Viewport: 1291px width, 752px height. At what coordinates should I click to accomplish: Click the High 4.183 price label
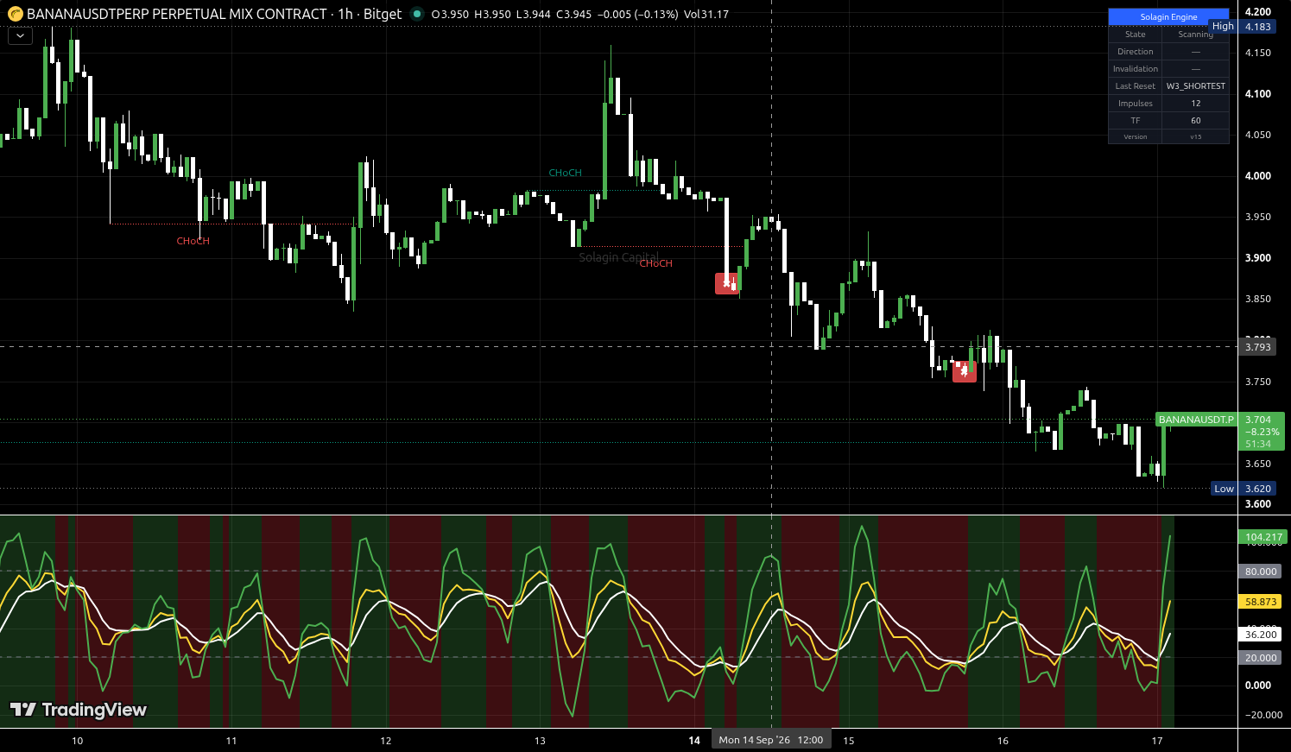1242,27
